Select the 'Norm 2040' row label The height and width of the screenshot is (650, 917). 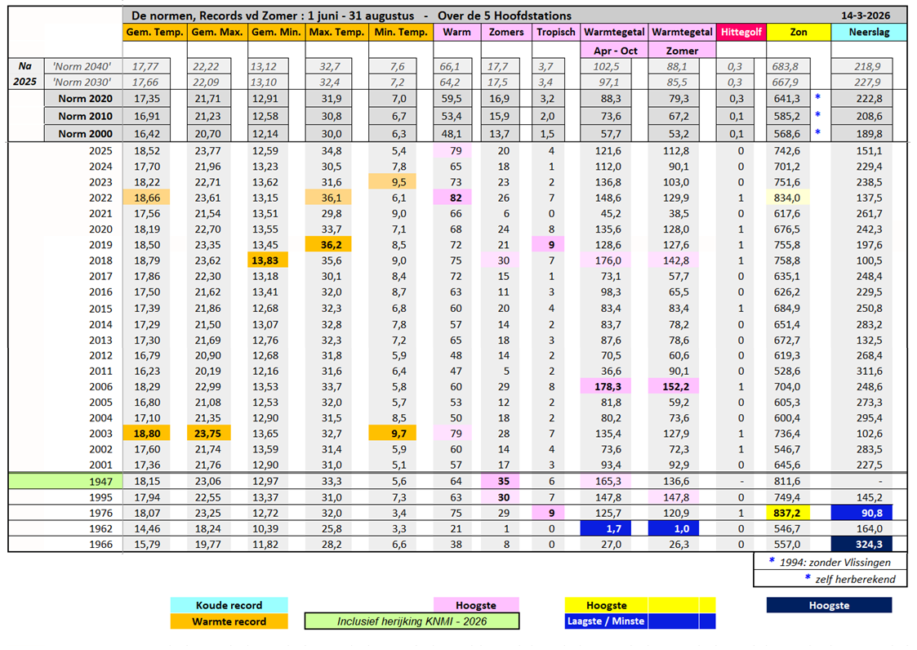point(82,65)
